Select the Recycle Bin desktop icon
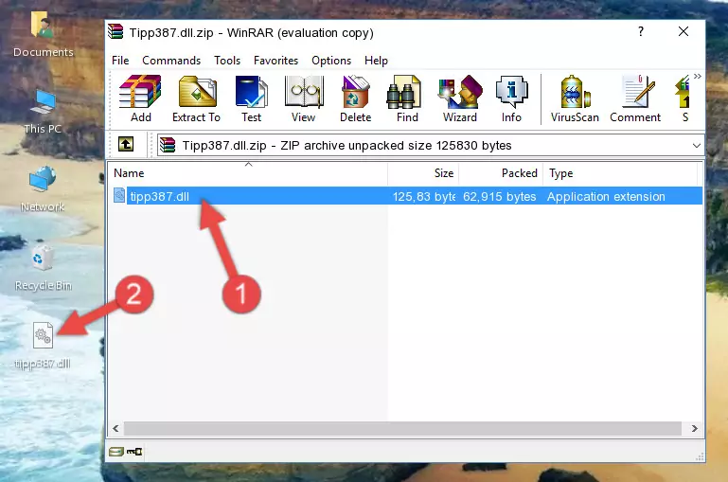This screenshot has height=482, width=728. click(x=43, y=268)
